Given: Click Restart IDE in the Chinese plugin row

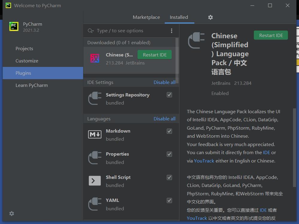Looking at the screenshot, I should [x=155, y=55].
